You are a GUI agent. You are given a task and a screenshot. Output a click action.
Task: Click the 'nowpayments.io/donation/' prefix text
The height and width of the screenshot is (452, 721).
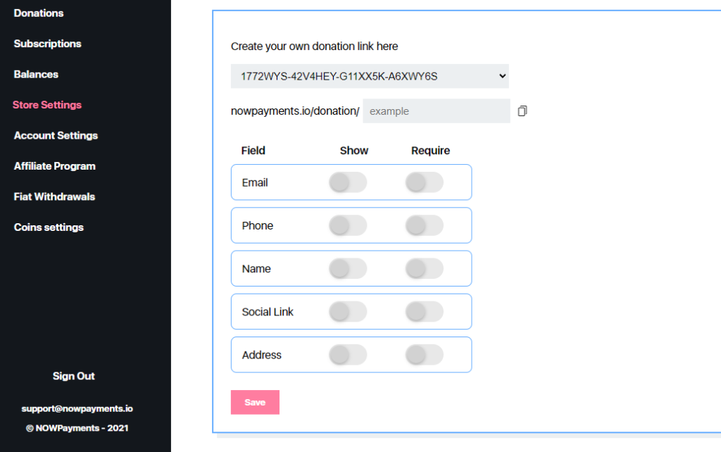pyautogui.click(x=295, y=111)
